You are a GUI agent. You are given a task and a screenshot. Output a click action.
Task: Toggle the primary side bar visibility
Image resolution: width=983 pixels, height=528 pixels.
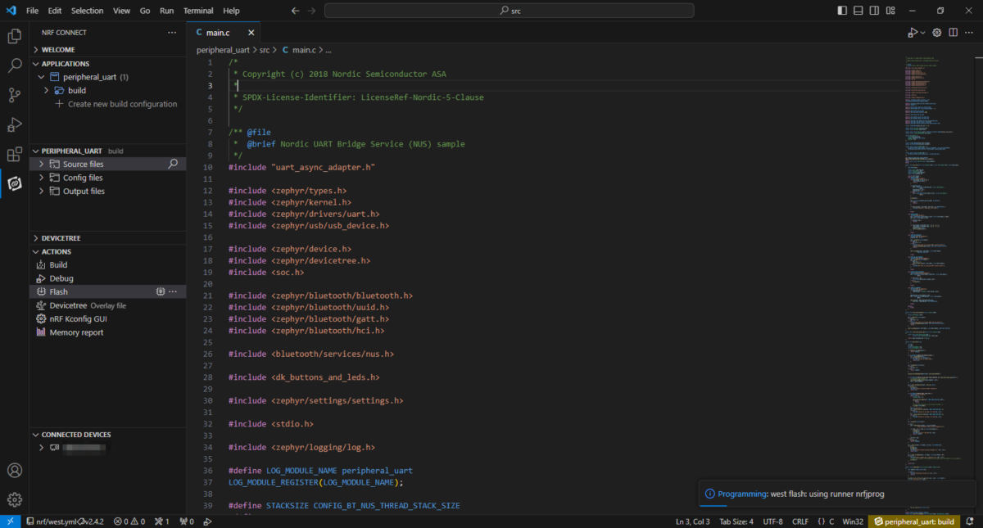coord(843,11)
